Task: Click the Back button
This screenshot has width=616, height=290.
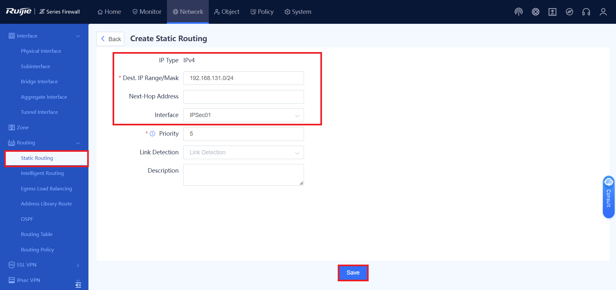Action: point(110,39)
